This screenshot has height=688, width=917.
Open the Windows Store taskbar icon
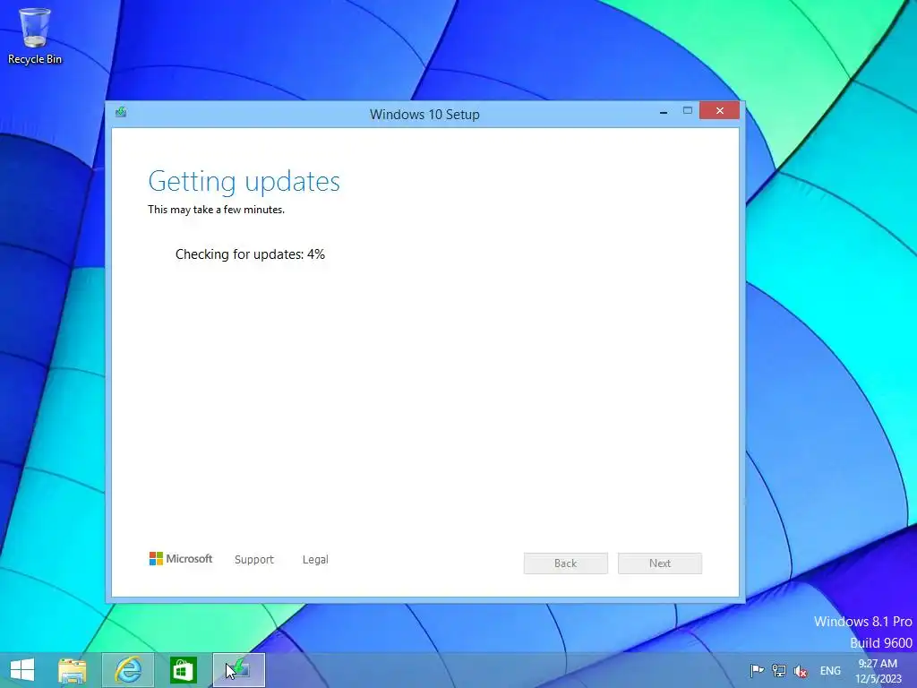pyautogui.click(x=183, y=670)
